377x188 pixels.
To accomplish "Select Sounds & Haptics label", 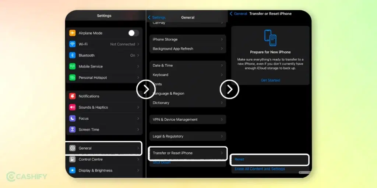I will (93, 107).
